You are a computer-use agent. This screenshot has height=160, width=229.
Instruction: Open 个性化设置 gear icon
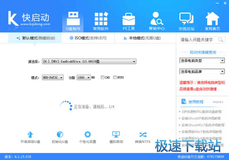point(88,134)
